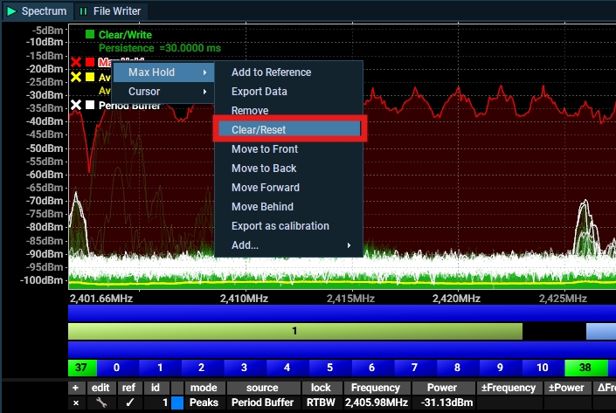Screen dimensions: 616x413
Task: Click the Frequency cell showing 2,405.98MHz
Action: click(375, 403)
